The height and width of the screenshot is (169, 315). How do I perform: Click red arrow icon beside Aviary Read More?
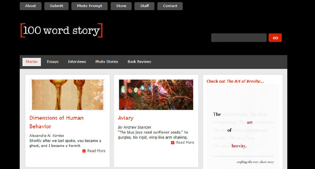[x=173, y=143]
